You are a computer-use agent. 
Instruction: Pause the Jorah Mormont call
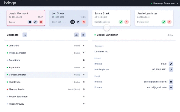coord(30,22)
